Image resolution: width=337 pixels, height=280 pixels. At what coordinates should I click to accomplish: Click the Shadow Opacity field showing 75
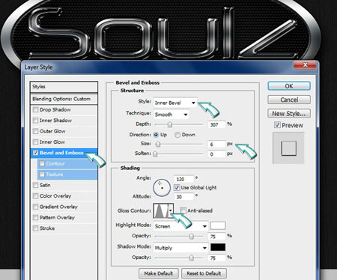(216, 258)
